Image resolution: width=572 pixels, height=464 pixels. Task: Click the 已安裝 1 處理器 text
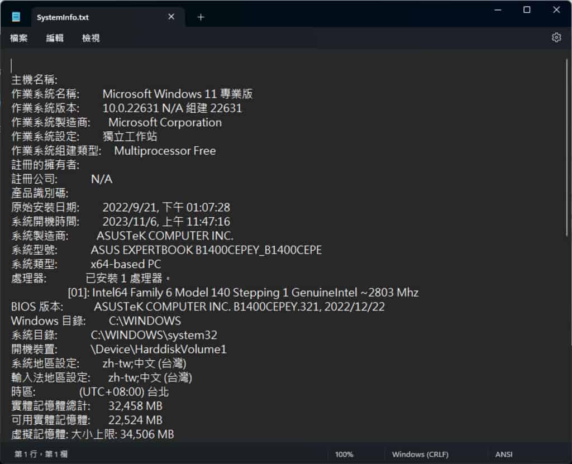click(x=124, y=279)
